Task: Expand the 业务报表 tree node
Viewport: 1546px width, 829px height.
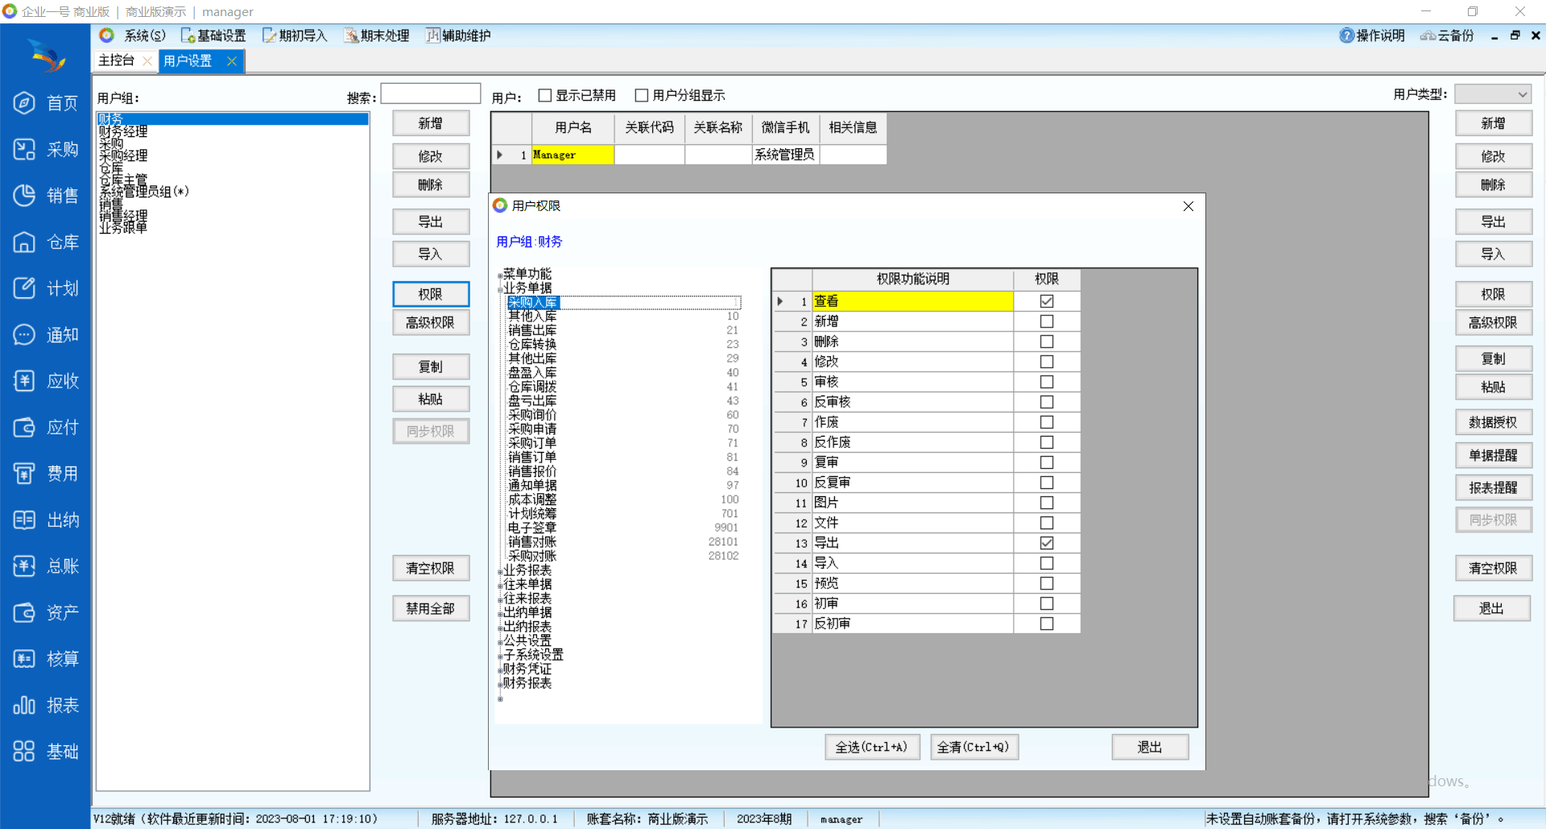Action: click(x=500, y=572)
